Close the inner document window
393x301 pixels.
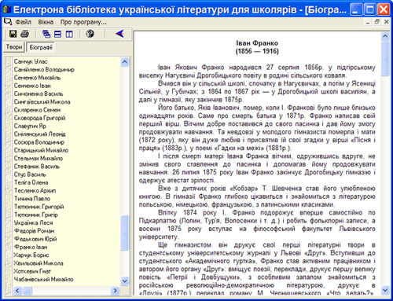pyautogui.click(x=386, y=22)
